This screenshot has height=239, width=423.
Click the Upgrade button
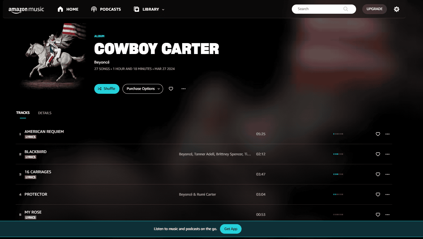point(375,9)
